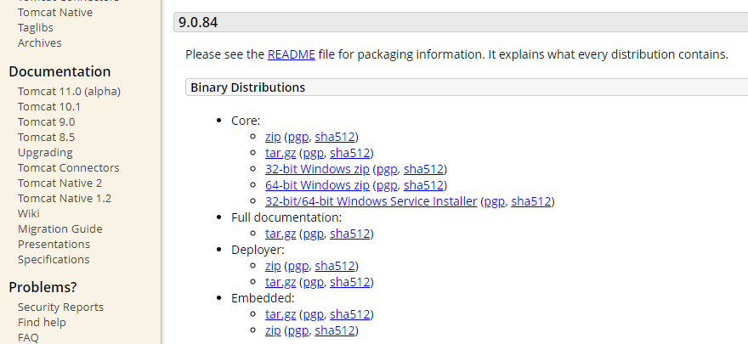748x344 pixels.
Task: Open sha512 checksum for Embedded tar.gz
Action: [x=350, y=314]
